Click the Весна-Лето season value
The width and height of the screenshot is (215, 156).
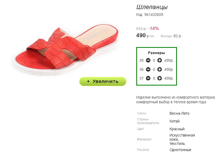pyautogui.click(x=179, y=113)
